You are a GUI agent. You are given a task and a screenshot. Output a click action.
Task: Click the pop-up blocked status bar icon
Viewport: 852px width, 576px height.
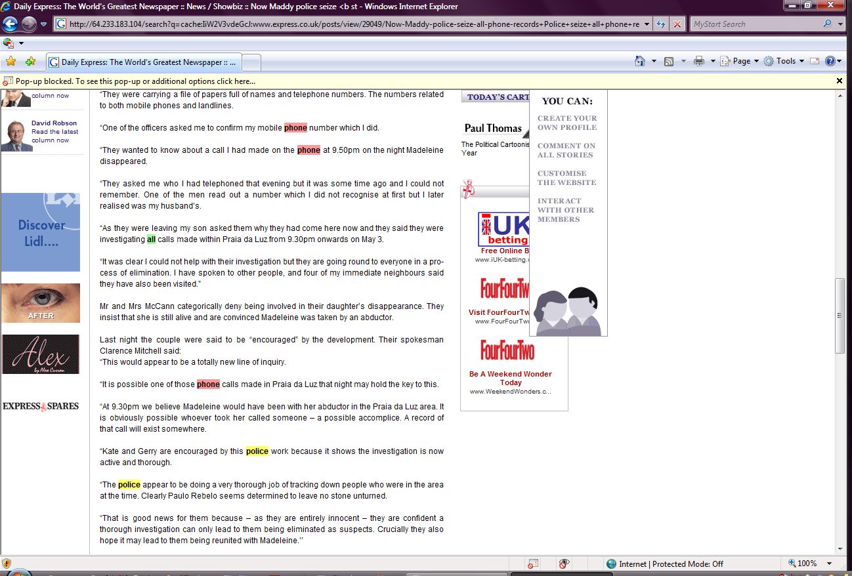click(533, 564)
